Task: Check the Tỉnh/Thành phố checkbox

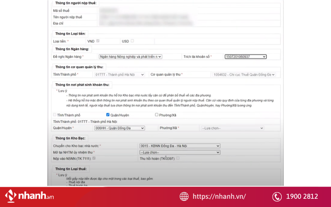Action: [55, 115]
